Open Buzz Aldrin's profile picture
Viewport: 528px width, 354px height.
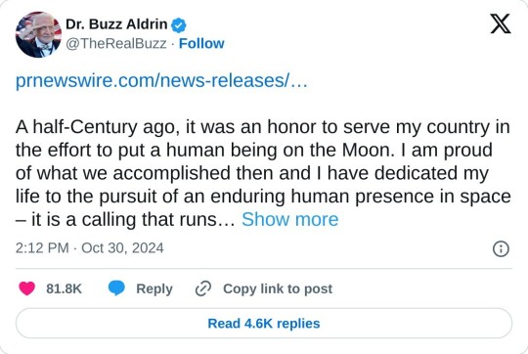pyautogui.click(x=38, y=34)
